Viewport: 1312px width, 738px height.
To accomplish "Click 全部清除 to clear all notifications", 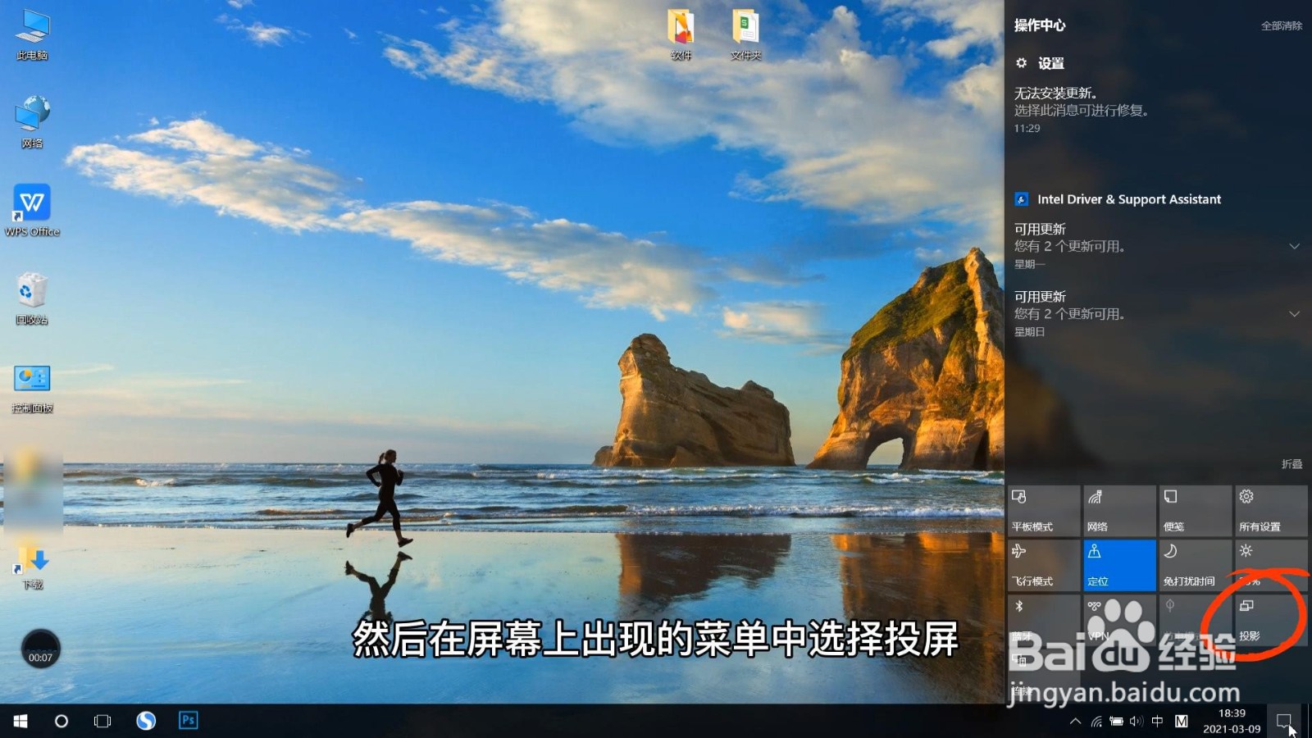I will 1281,25.
